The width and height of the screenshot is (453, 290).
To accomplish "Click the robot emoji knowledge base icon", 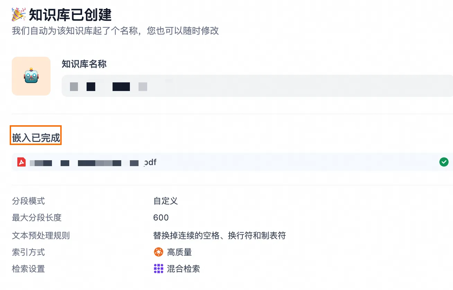I will click(31, 76).
